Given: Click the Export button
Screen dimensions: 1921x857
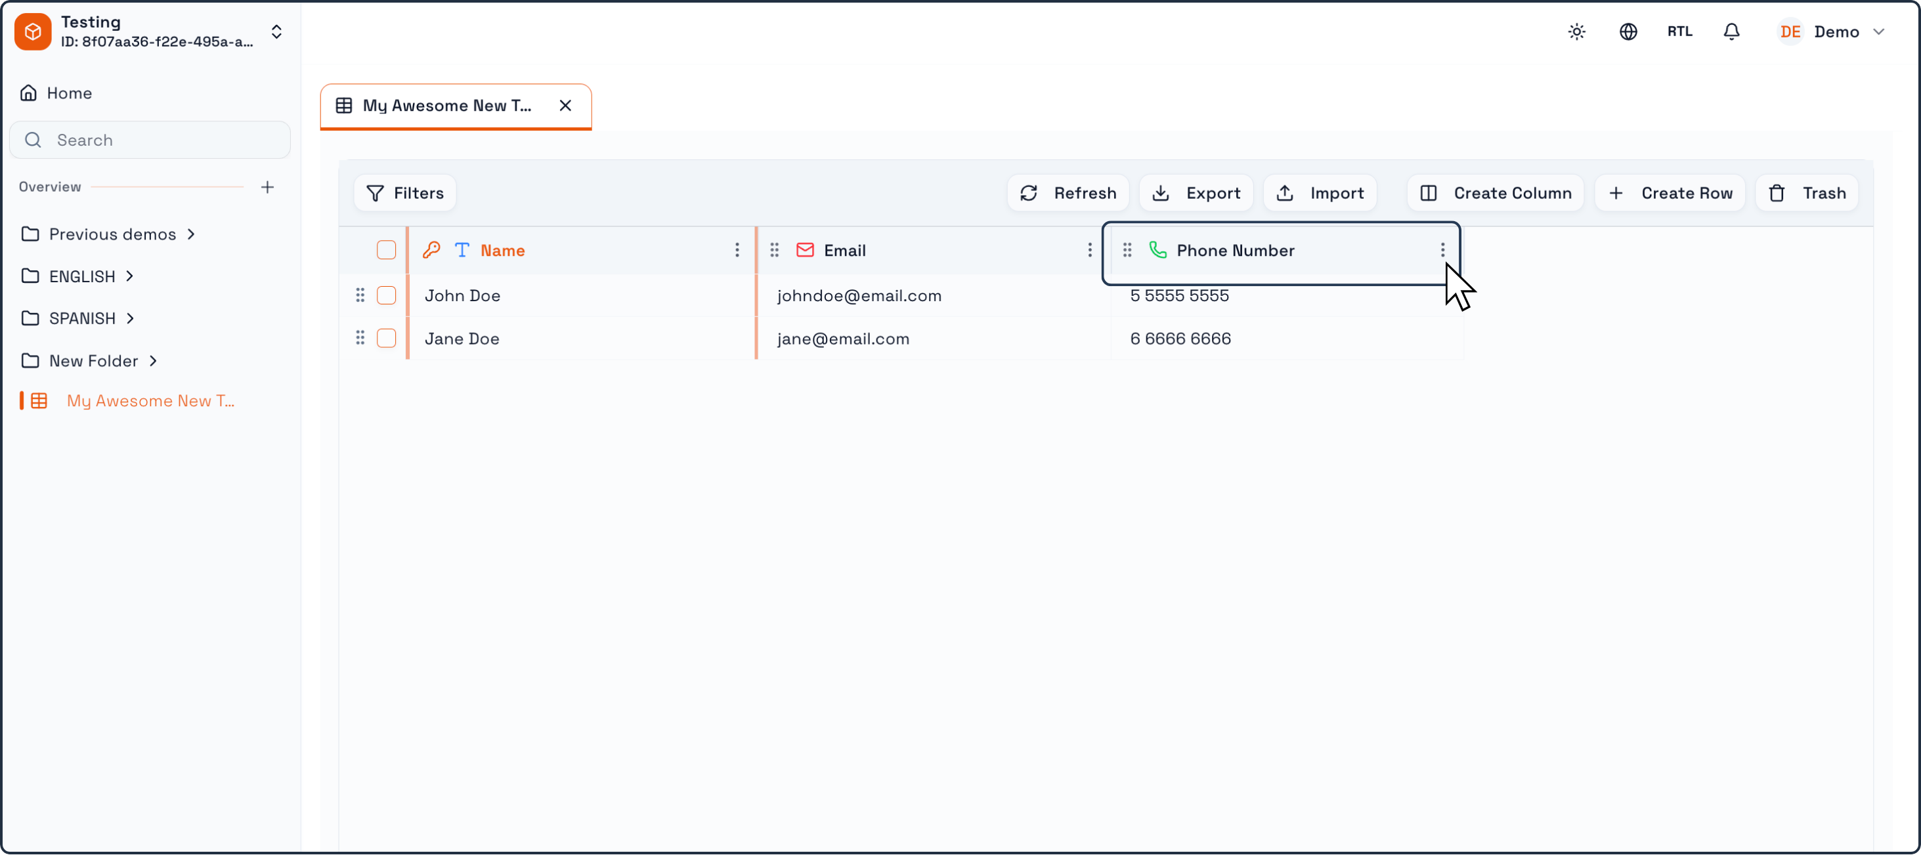Looking at the screenshot, I should (x=1196, y=193).
